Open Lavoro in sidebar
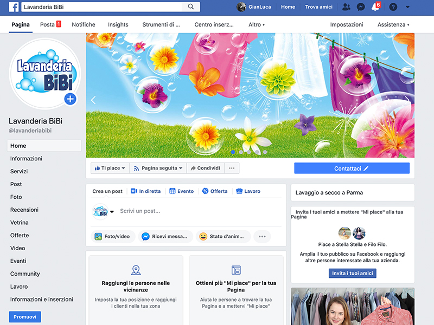 (19, 287)
